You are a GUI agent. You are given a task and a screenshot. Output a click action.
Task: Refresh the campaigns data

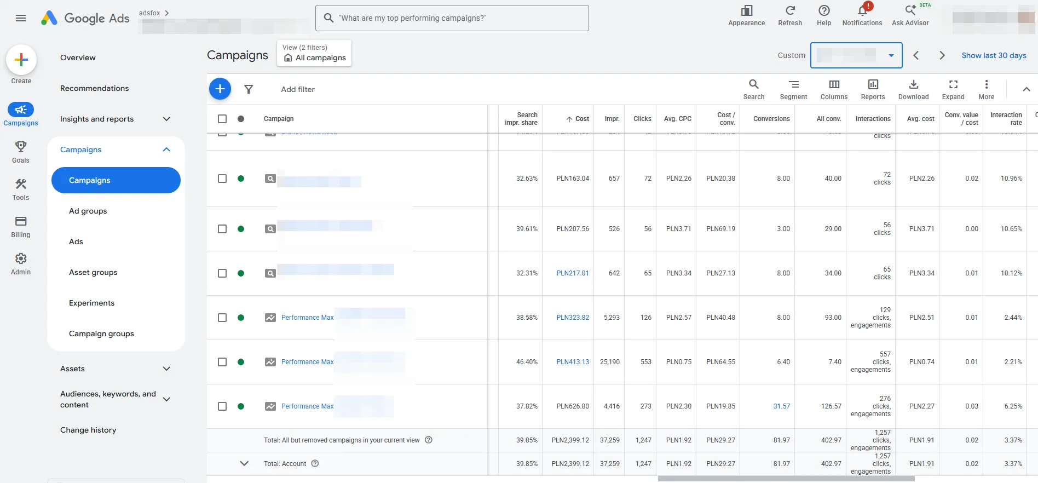[x=790, y=16]
